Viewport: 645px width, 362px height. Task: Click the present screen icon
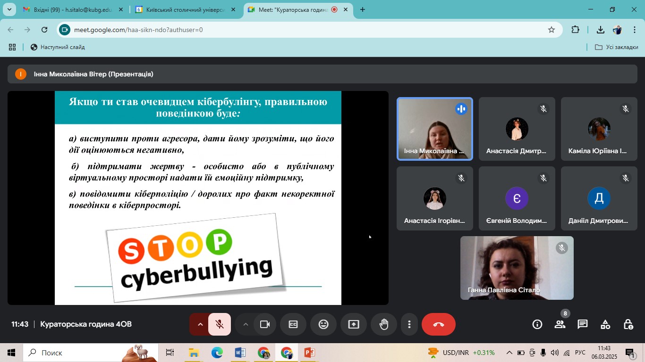pos(354,324)
